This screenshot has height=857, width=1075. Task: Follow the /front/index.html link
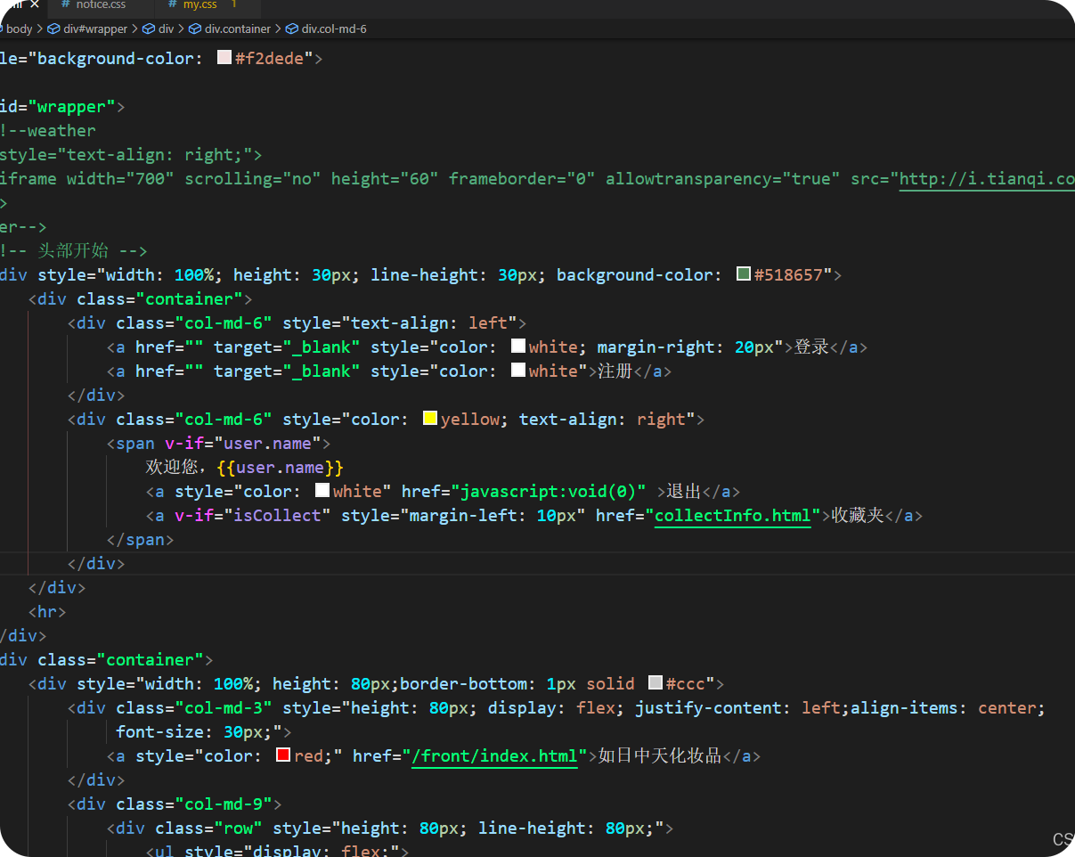tap(494, 756)
